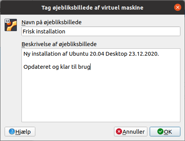Click the date '23.12.2020' in the description
This screenshot has height=141, width=185.
pyautogui.click(x=144, y=54)
